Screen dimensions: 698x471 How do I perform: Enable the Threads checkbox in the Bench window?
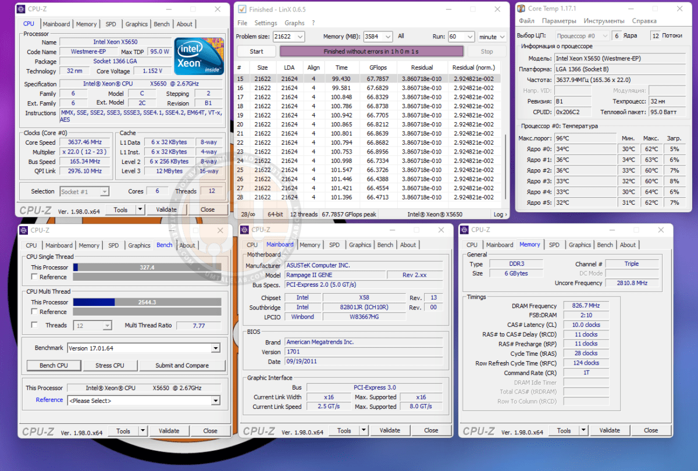pos(34,326)
